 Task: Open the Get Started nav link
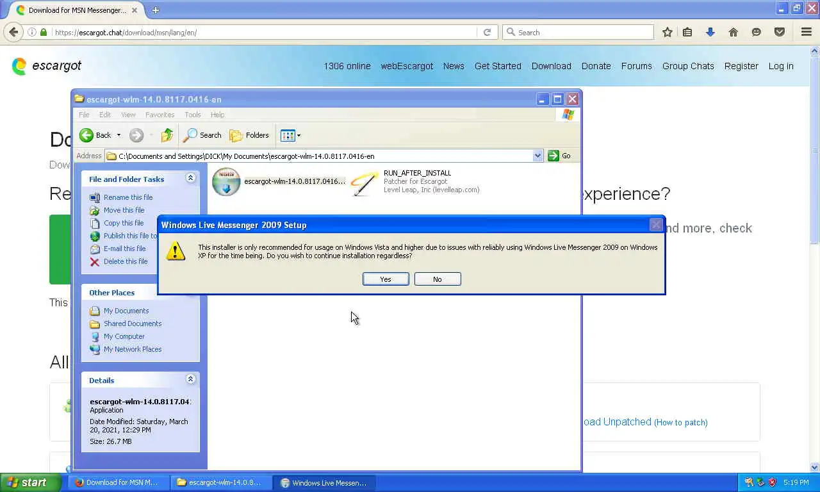(x=498, y=66)
